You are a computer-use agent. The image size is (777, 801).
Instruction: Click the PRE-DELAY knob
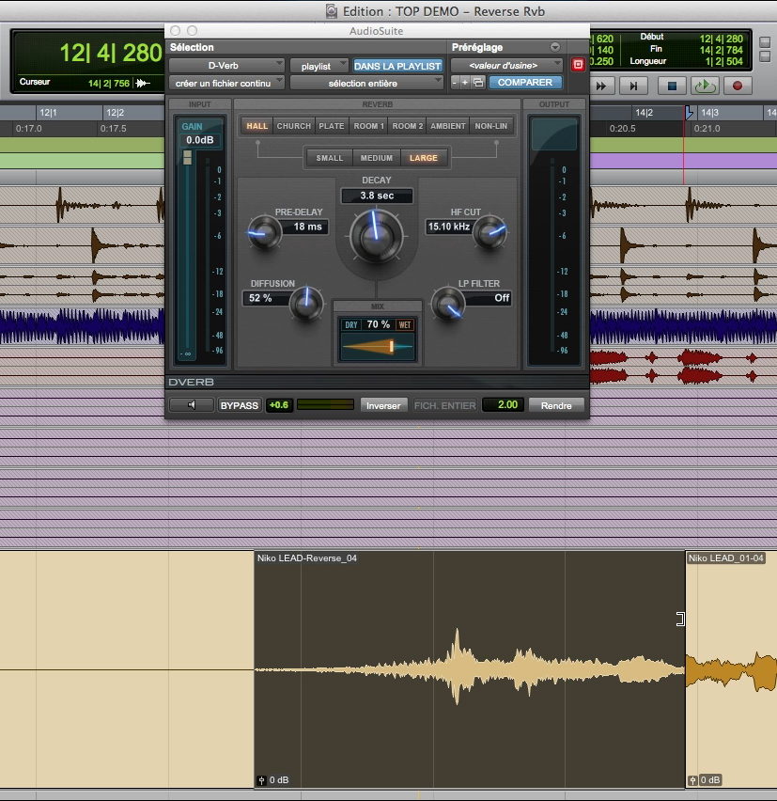[x=265, y=233]
